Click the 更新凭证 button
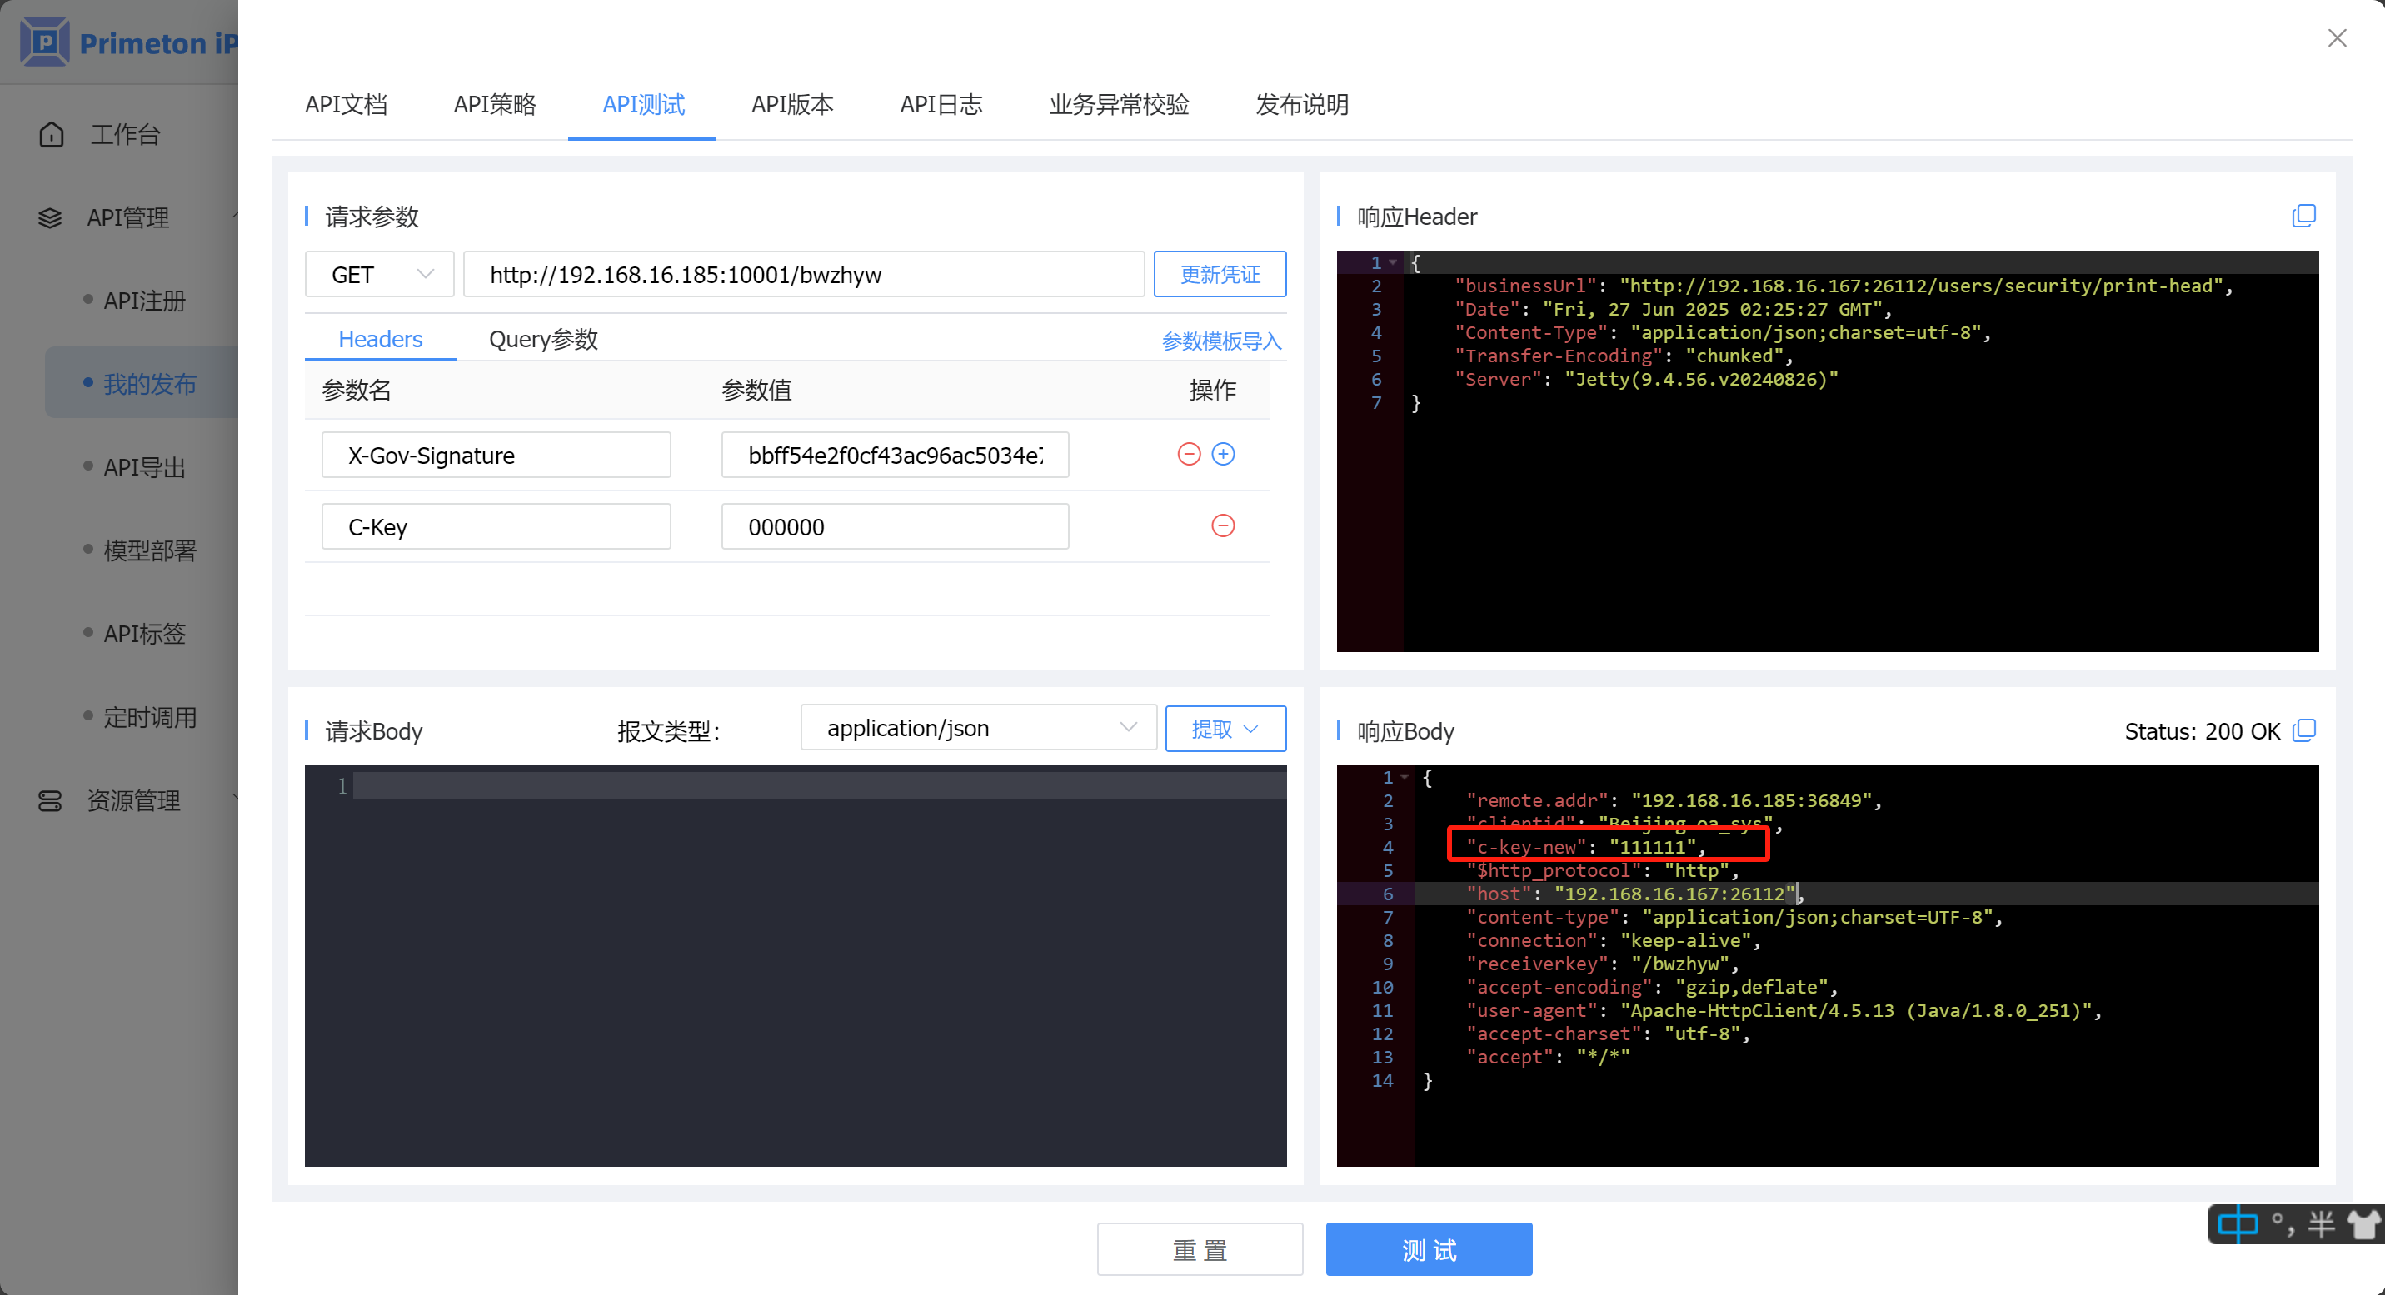Image resolution: width=2385 pixels, height=1295 pixels. [1220, 275]
